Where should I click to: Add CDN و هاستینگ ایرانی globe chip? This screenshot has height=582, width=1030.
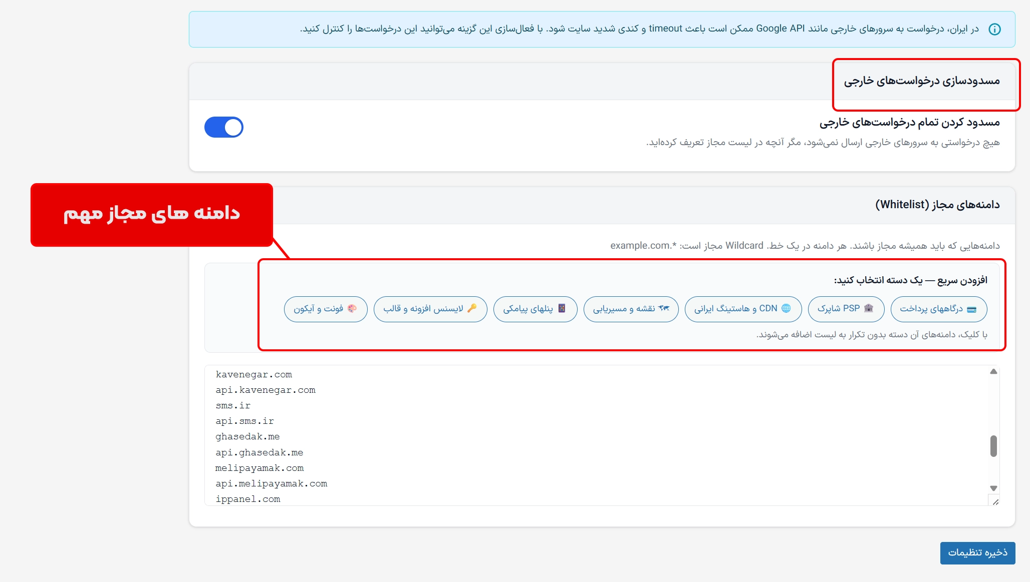point(742,309)
